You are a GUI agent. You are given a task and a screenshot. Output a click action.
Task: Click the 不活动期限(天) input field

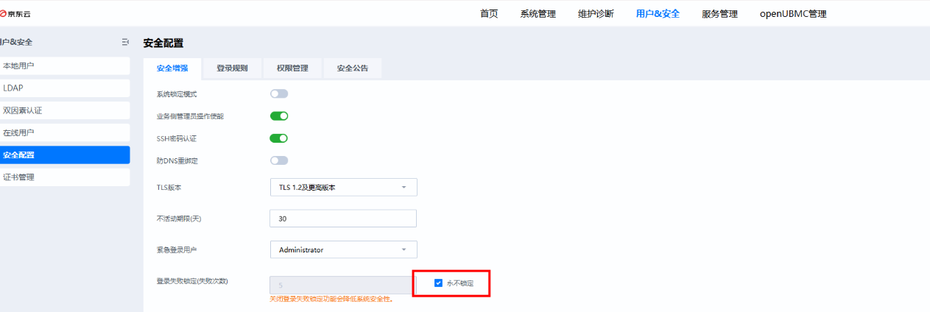(343, 219)
